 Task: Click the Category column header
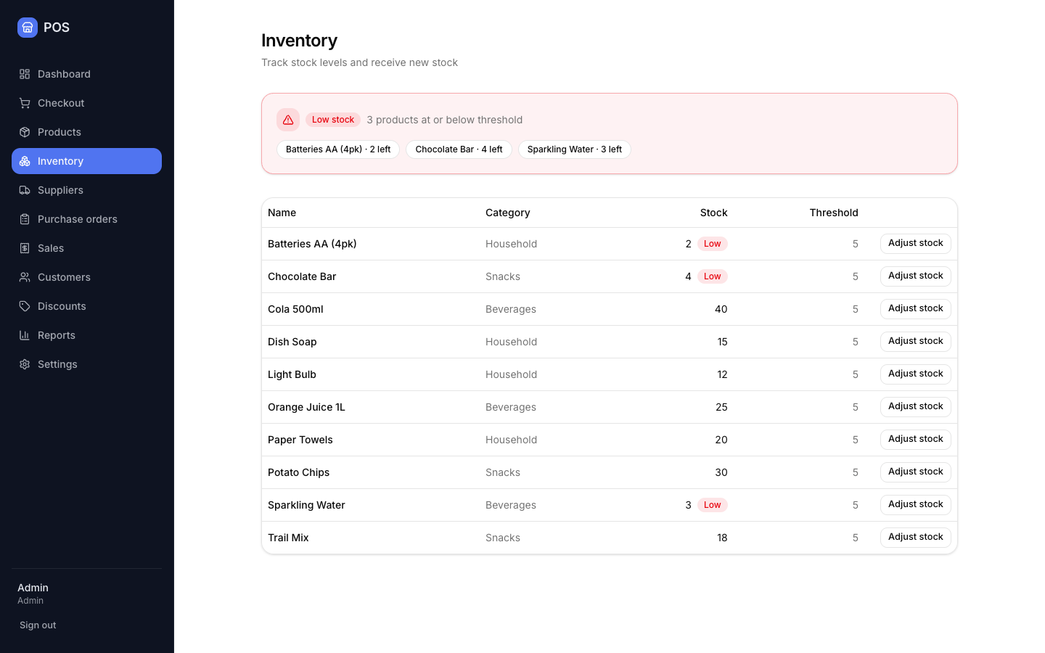[508, 213]
